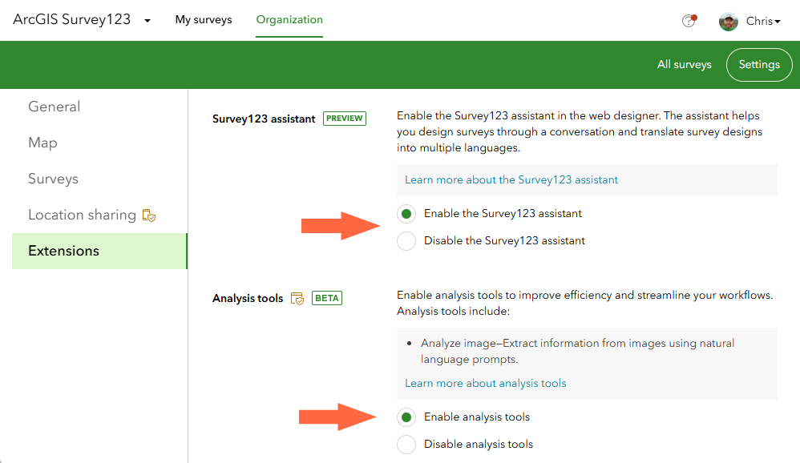Click the Settings button
The height and width of the screenshot is (463, 800).
(758, 64)
